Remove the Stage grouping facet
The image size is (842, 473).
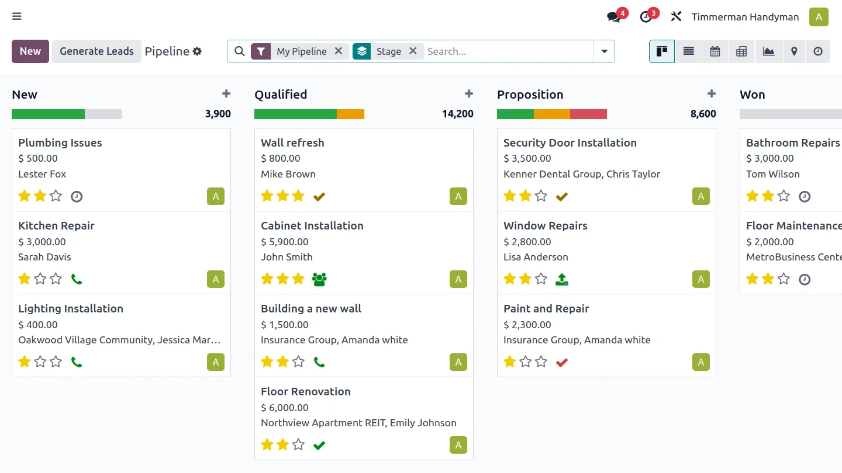tap(413, 51)
